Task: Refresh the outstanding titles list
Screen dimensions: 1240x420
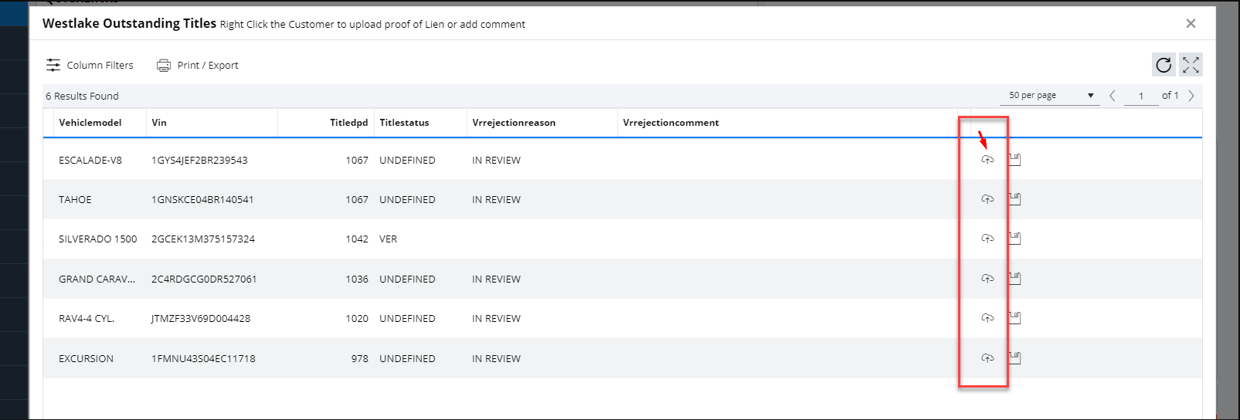Action: click(1164, 65)
